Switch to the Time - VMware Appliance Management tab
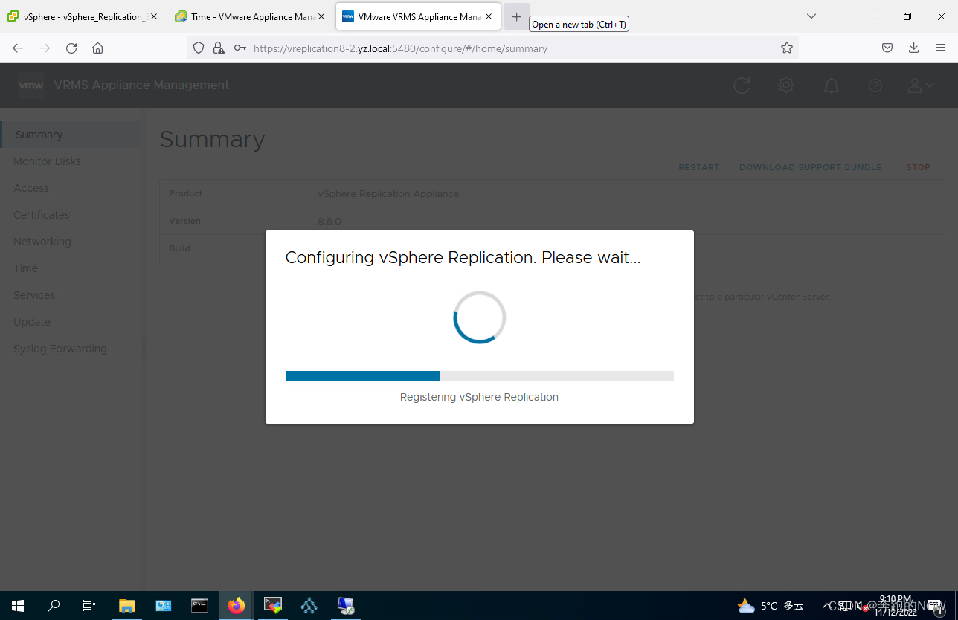Screen dimensions: 958x620 250,16
